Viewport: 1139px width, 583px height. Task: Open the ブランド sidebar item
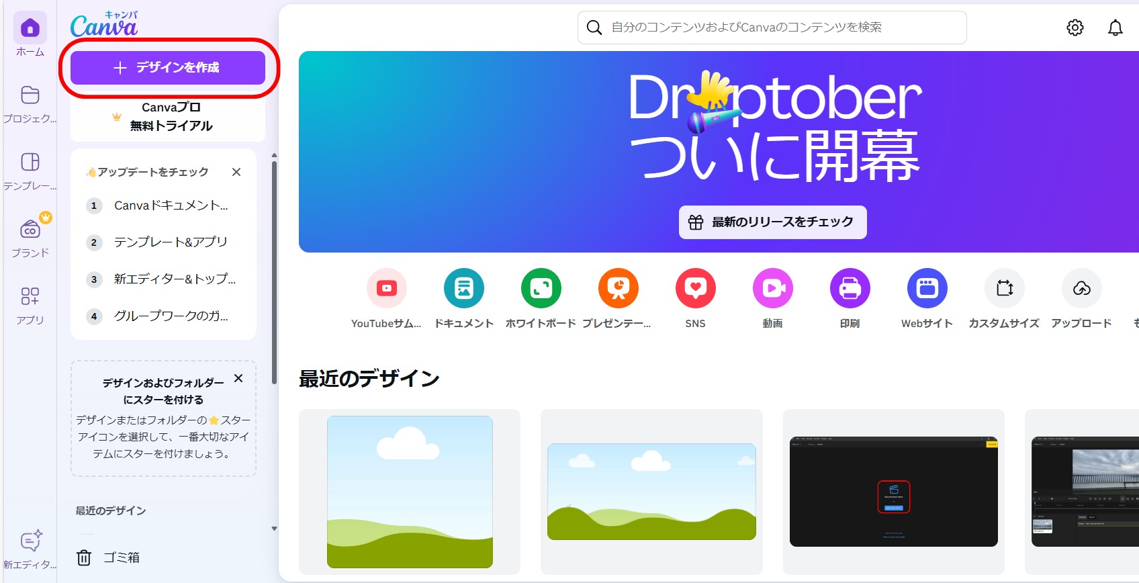[x=30, y=237]
